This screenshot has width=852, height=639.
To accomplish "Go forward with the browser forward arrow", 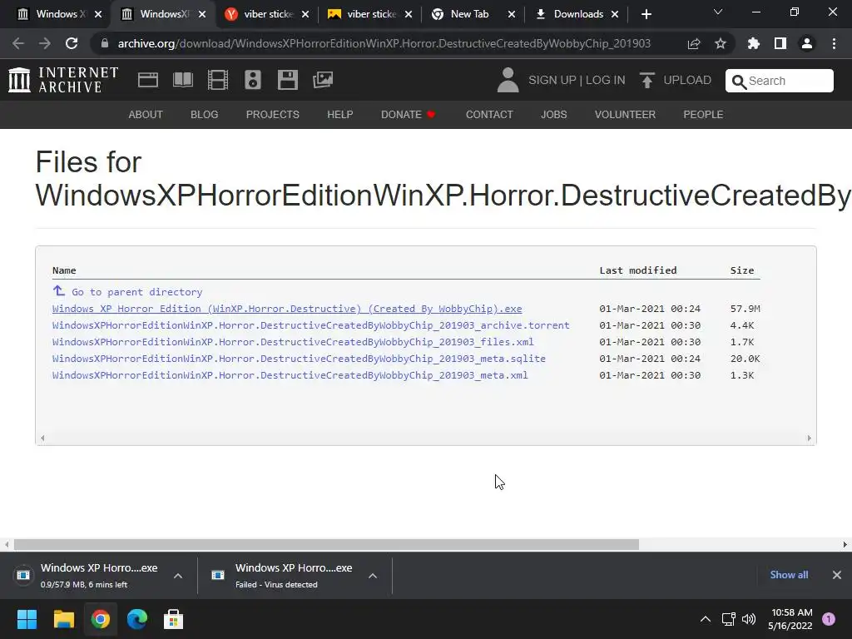I will click(x=45, y=43).
